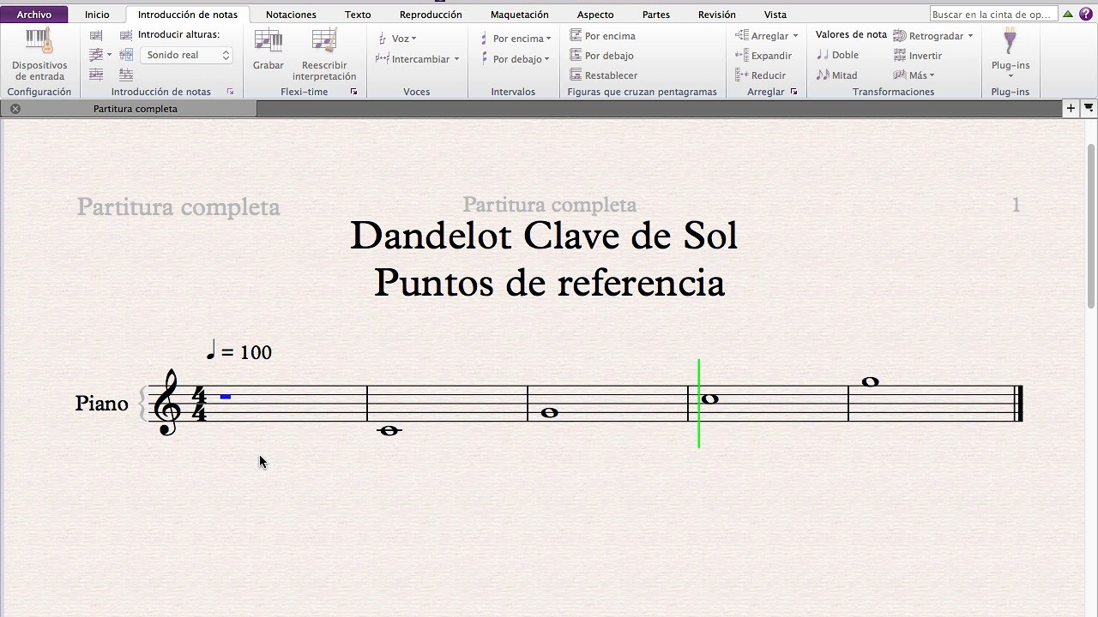Viewport: 1098px width, 617px height.
Task: Click the Doble note values icon
Action: pos(823,55)
